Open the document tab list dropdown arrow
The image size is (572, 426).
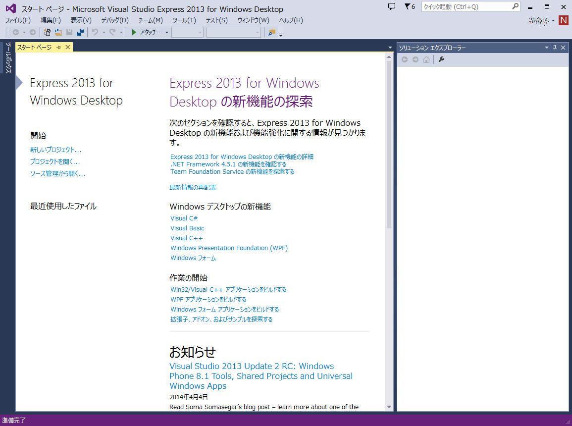click(x=390, y=48)
